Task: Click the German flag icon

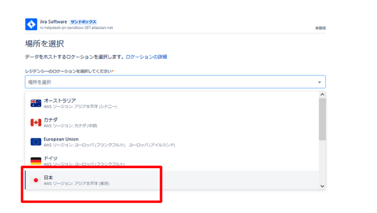Action: pyautogui.click(x=36, y=160)
